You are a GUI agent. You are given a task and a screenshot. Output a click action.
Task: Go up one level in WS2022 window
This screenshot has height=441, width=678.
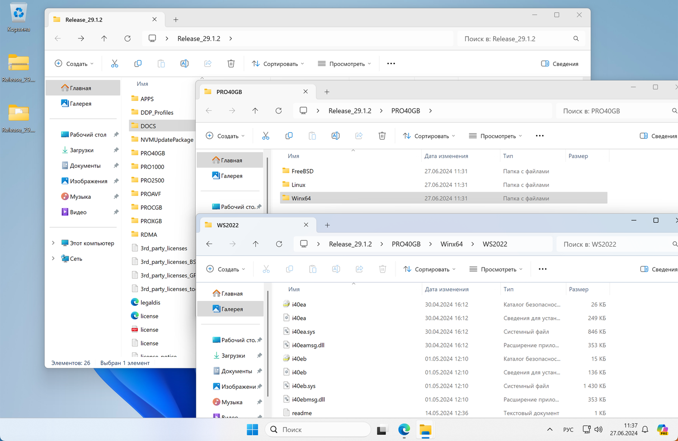256,244
